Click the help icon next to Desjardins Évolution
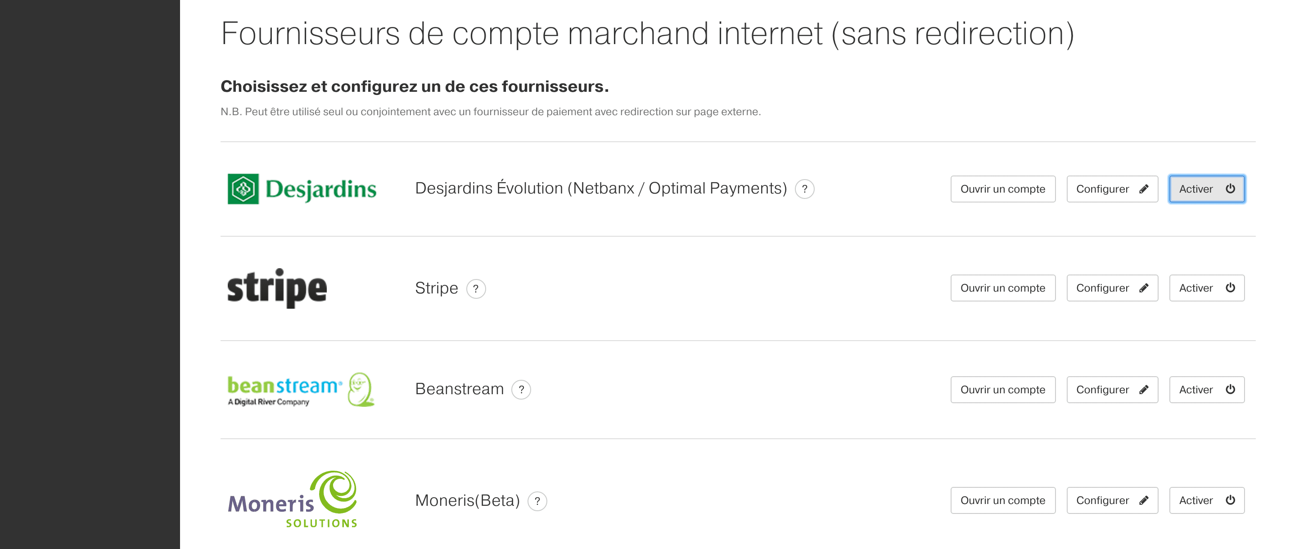Screen dimensions: 1290x549 point(804,189)
